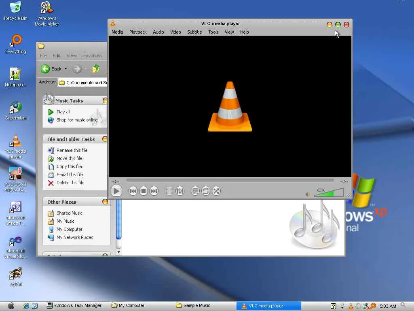Image resolution: width=414 pixels, height=311 pixels.
Task: Collapse the Music Tasks panel
Action: coord(105,100)
